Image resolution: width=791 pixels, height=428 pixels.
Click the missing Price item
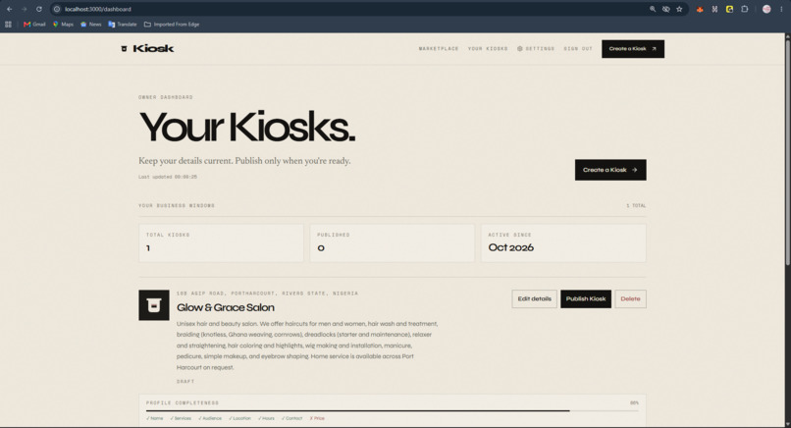click(x=317, y=418)
